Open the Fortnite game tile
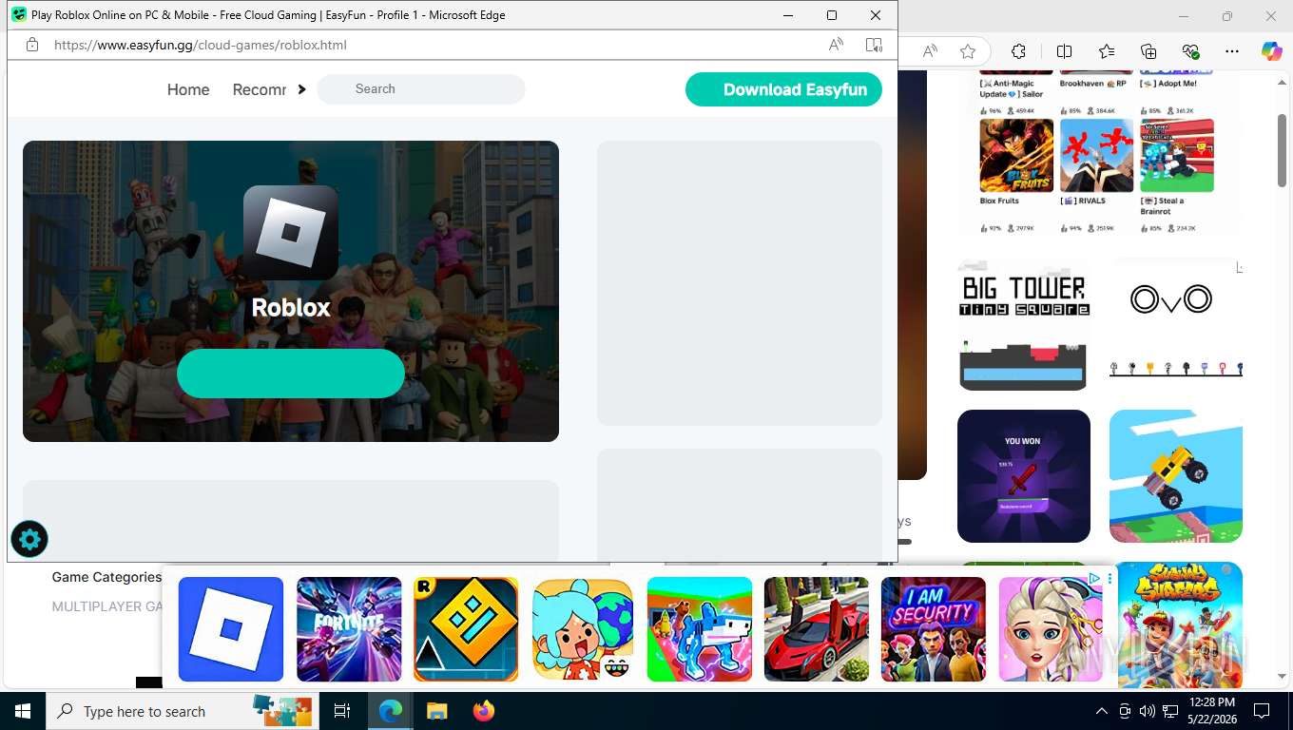The width and height of the screenshot is (1293, 730). [x=349, y=629]
